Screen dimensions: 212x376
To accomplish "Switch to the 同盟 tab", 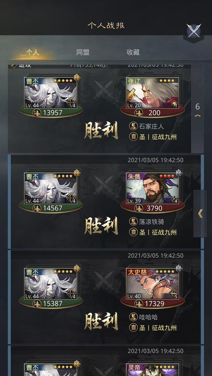I will point(83,52).
